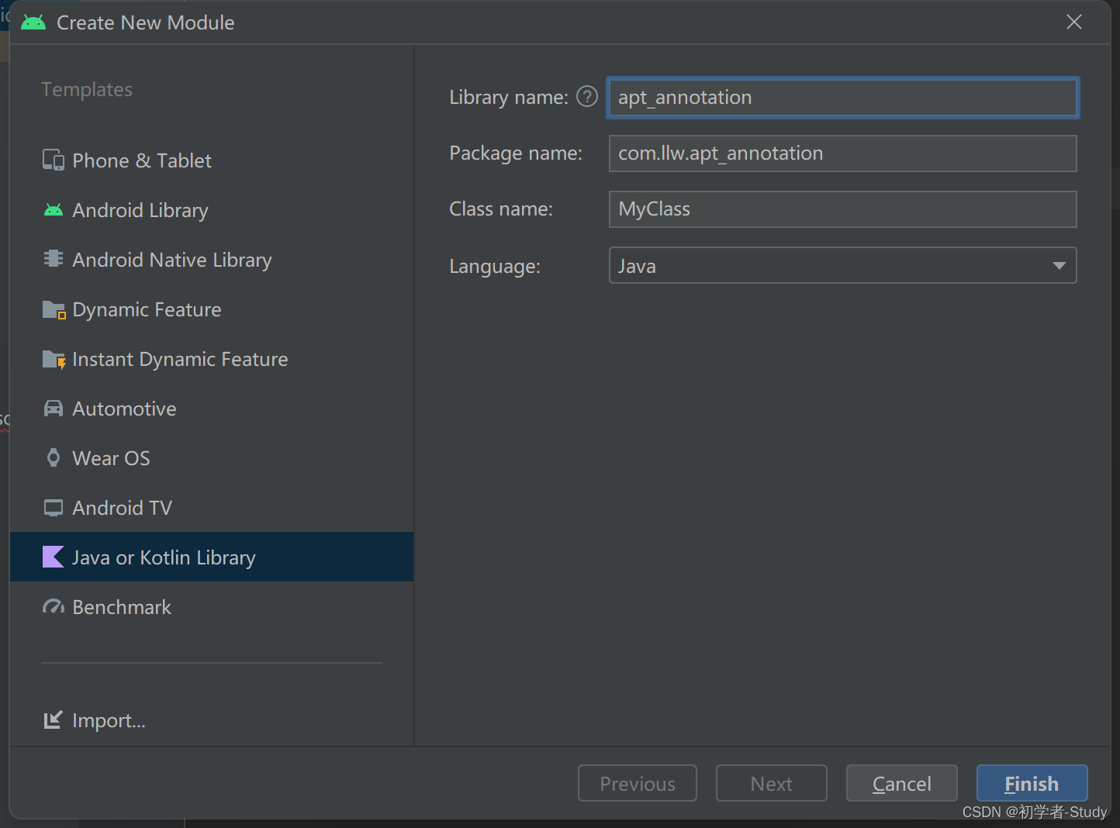Screen dimensions: 1120x828
Task: Click the Android TV monitor icon
Action: coord(54,508)
